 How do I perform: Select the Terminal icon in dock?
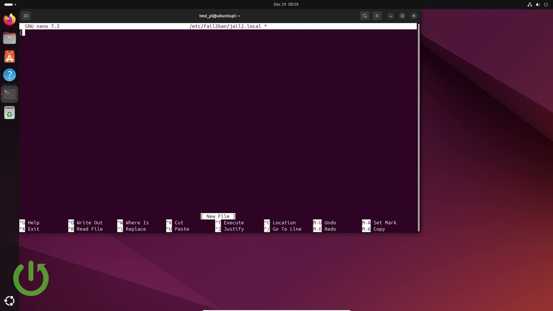coord(10,94)
